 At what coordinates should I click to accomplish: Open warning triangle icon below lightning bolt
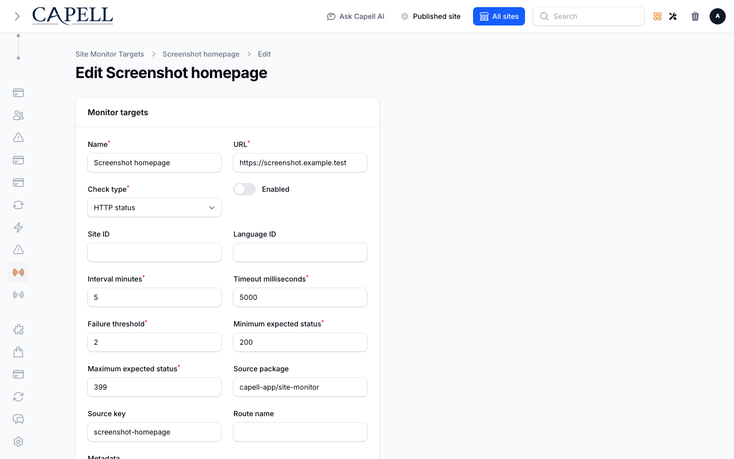coord(18,250)
